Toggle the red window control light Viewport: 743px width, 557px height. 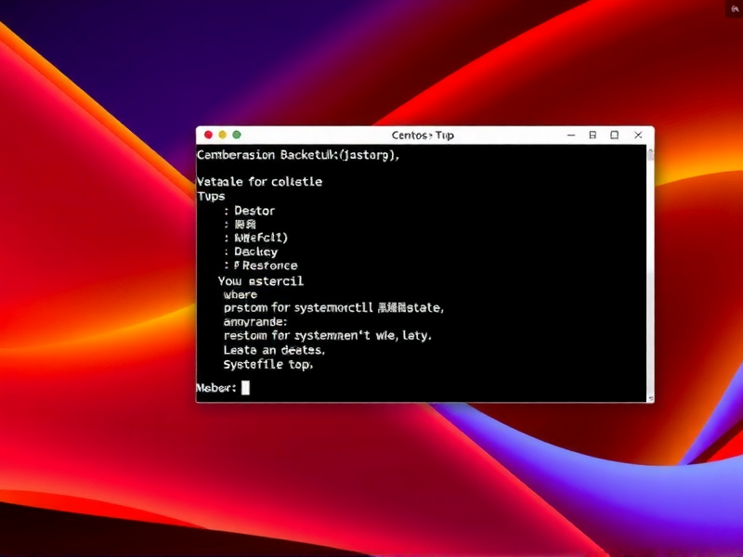(208, 135)
